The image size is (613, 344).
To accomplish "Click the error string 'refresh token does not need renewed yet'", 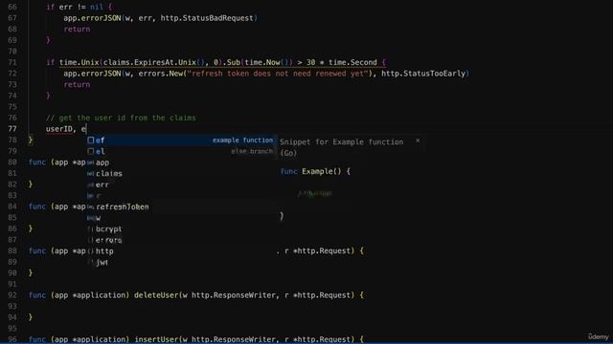I will pos(278,74).
